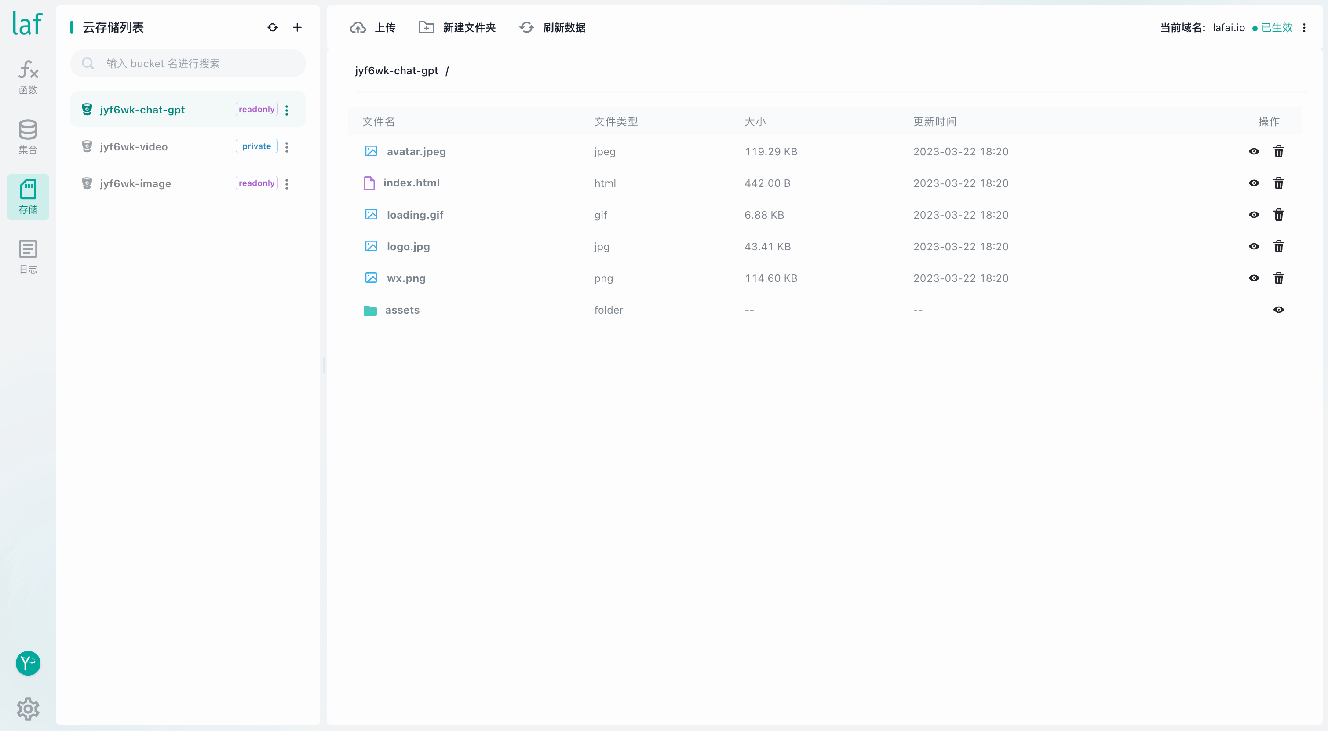1328x731 pixels.
Task: Open the 集合 database collections icon
Action: [28, 137]
